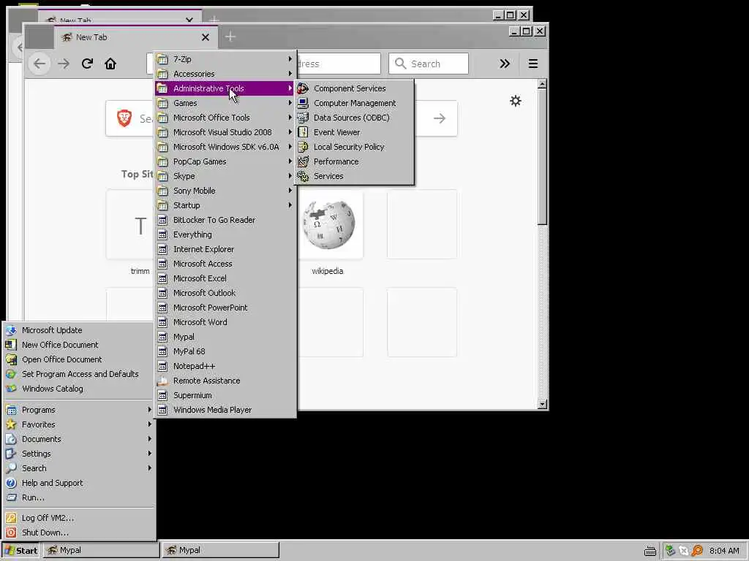Viewport: 749px width, 561px height.
Task: Launch Microsoft PowerPoint
Action: tap(225, 308)
